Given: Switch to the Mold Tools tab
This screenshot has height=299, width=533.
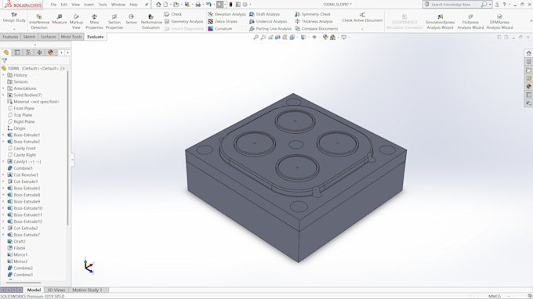Looking at the screenshot, I should coord(71,37).
